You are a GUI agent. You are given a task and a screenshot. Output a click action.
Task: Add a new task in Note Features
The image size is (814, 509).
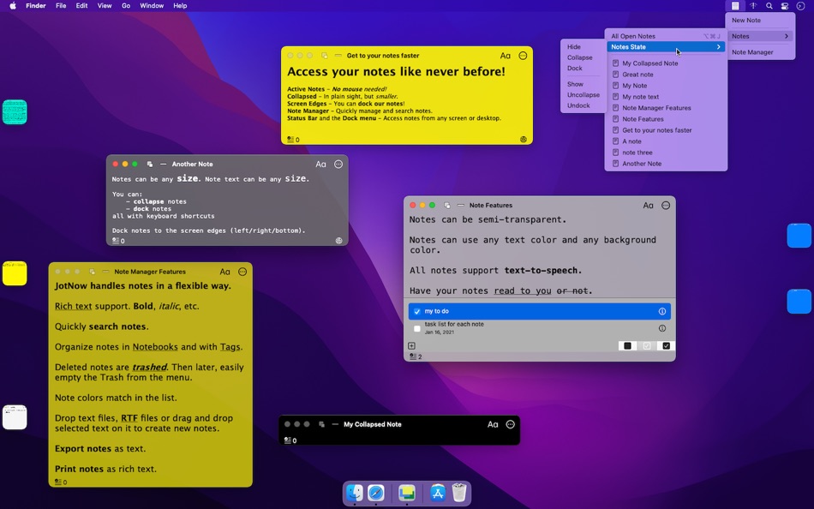(x=411, y=346)
